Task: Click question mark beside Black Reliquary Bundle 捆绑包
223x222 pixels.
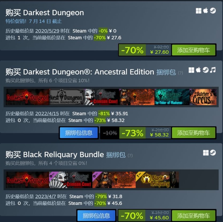Action: [x=130, y=156]
